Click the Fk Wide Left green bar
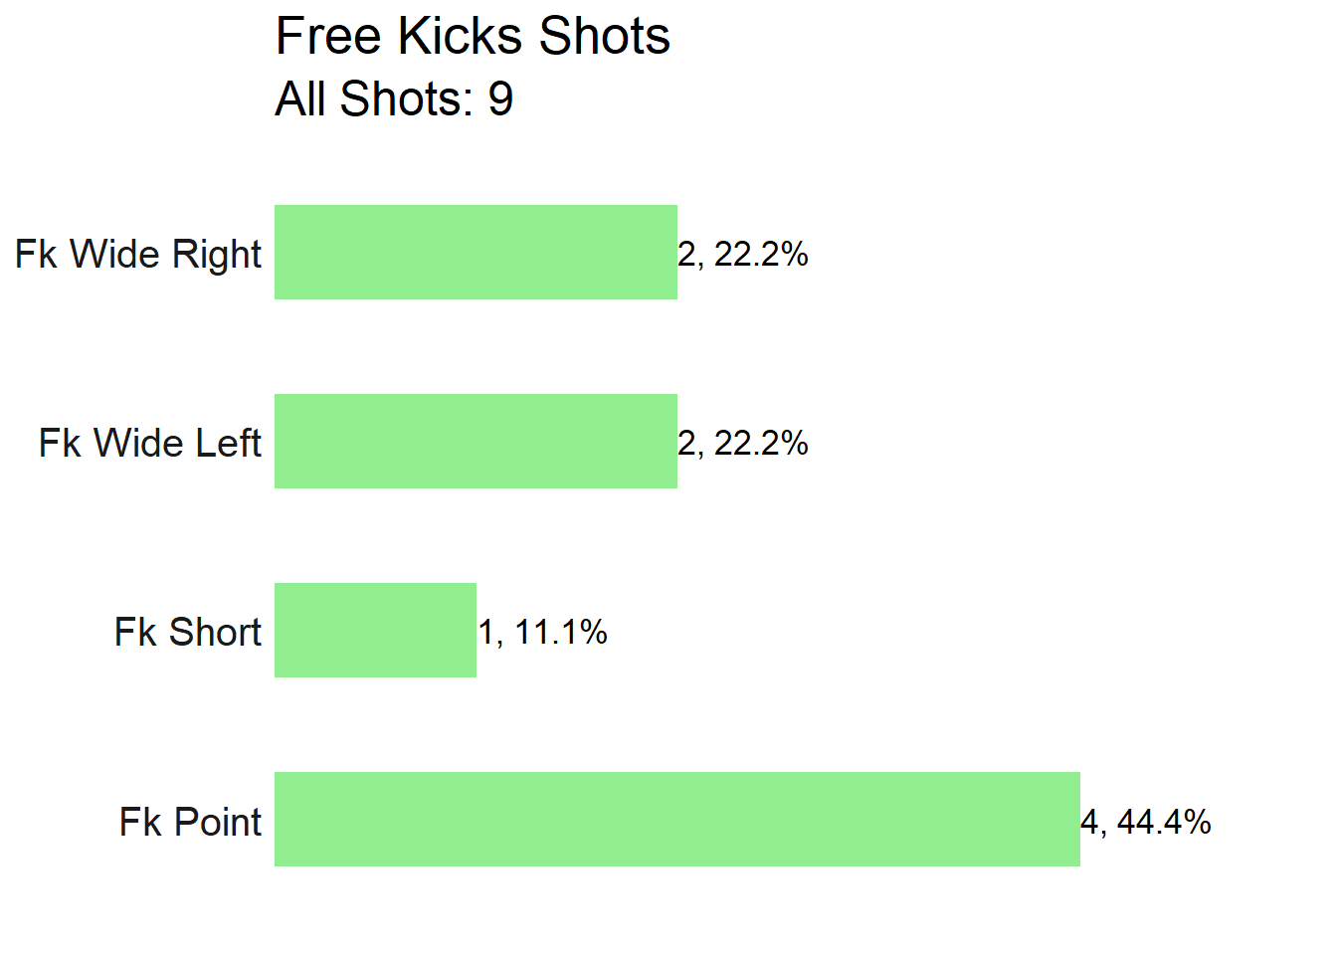Image resolution: width=1337 pixels, height=955 pixels. click(476, 441)
